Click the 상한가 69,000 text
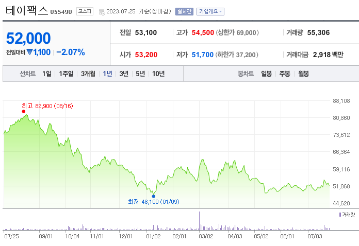Screen dimensions: 359x246 237,32
